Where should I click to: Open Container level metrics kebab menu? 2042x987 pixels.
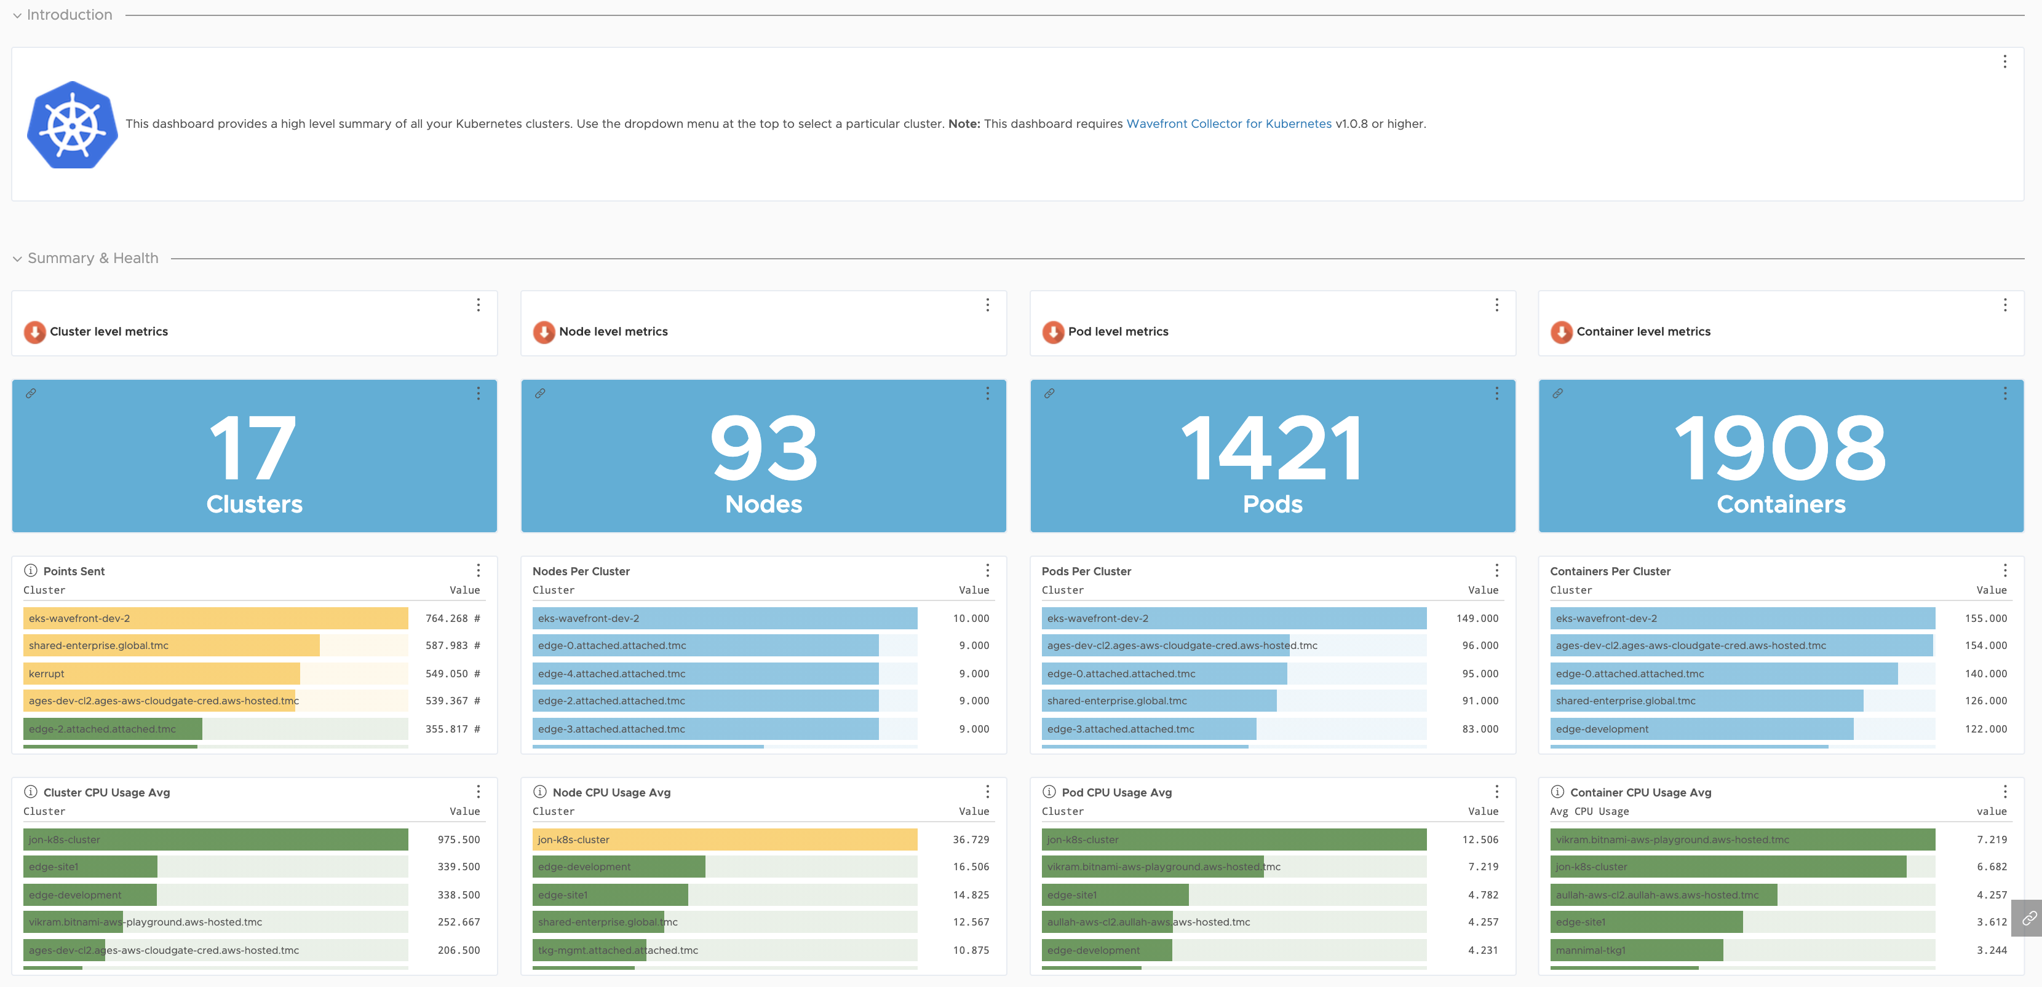[x=2004, y=305]
